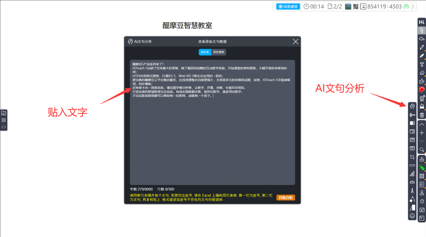Click the 开始分析 button
Image resolution: width=426 pixels, height=237 pixels.
(x=285, y=198)
